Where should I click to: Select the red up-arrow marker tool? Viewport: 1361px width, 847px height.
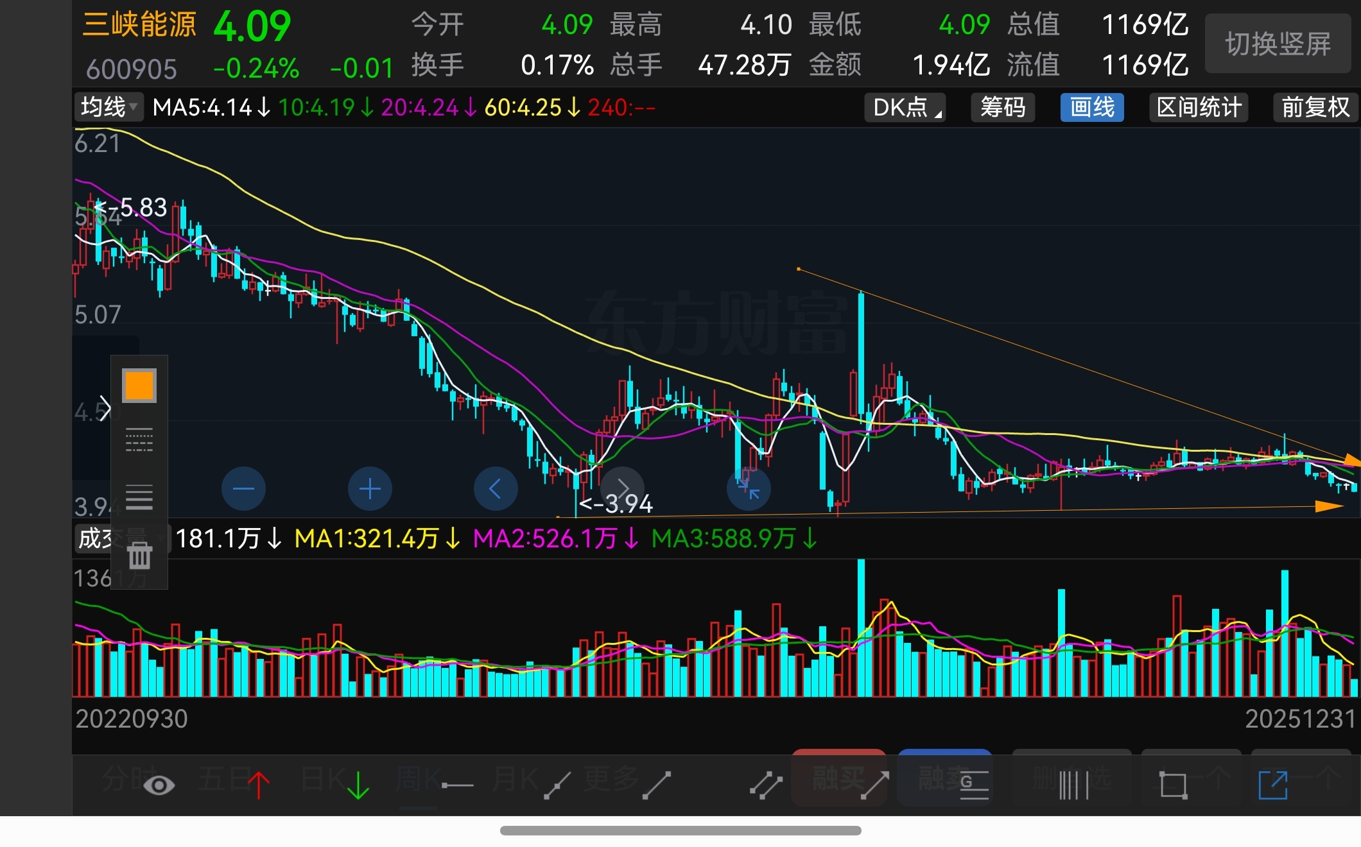pyautogui.click(x=259, y=785)
